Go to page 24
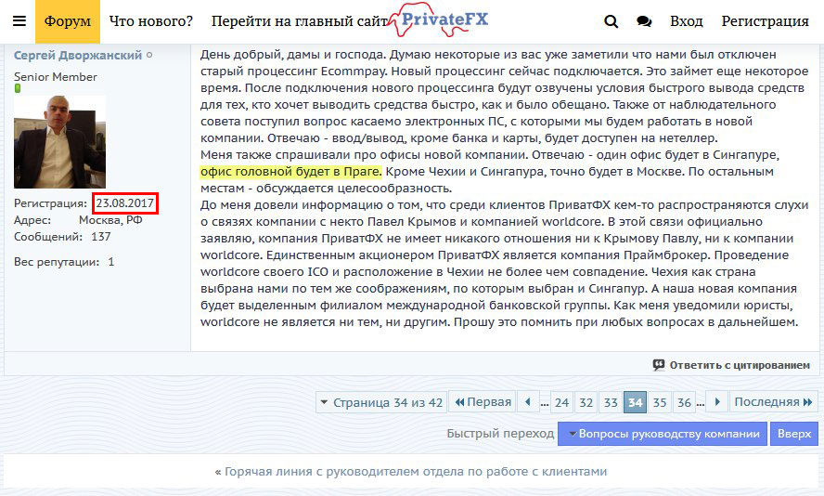824x496 pixels. (x=561, y=402)
